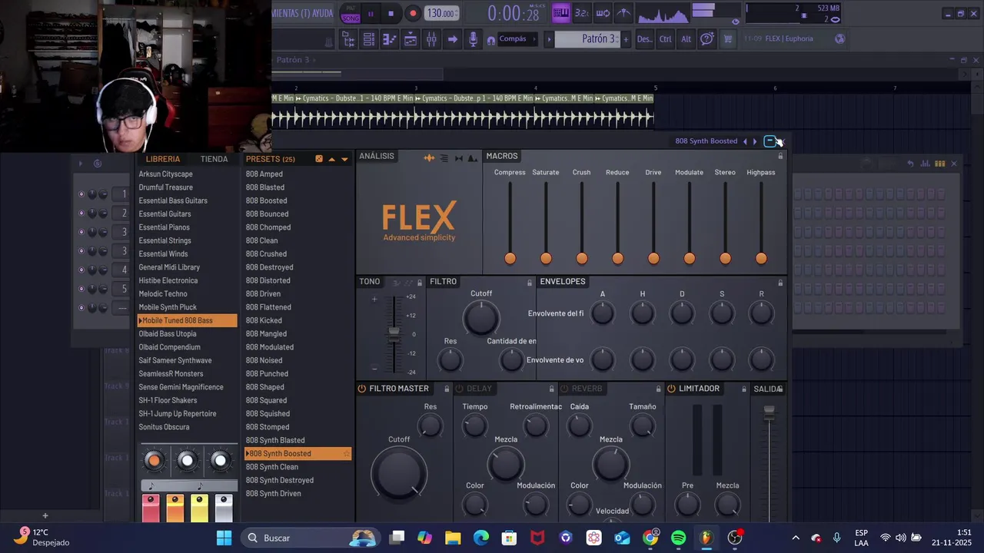The width and height of the screenshot is (984, 553).
Task: Enable or disable FILTRO MASTER power button
Action: point(362,389)
